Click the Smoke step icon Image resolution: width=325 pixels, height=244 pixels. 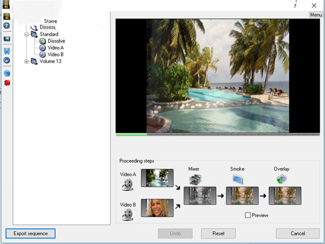click(x=237, y=179)
